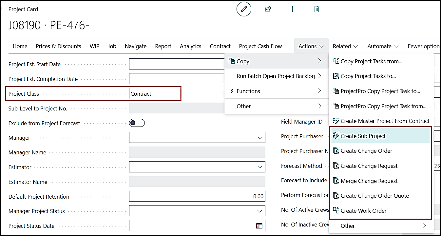The image size is (441, 236).
Task: Expand Manager Project Status dropdown
Action: coord(260,211)
